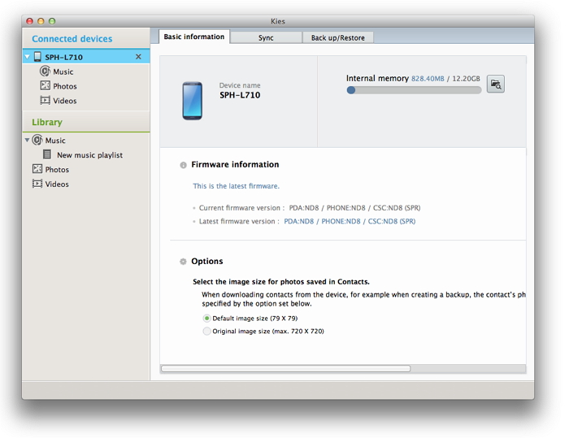Switch to the Basic information tab
Viewport: 569px width, 438px height.
[194, 37]
